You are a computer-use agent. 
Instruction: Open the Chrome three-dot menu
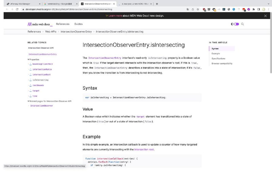tap(268, 10)
